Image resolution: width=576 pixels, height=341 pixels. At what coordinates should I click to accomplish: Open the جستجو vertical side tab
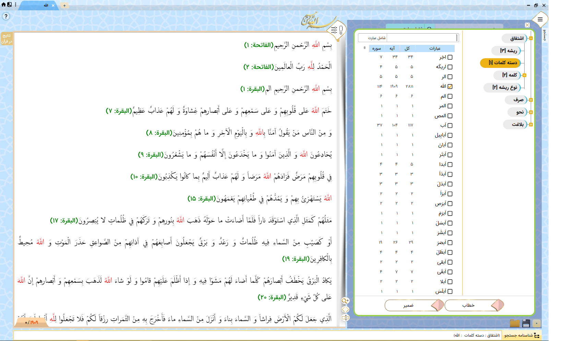(545, 35)
